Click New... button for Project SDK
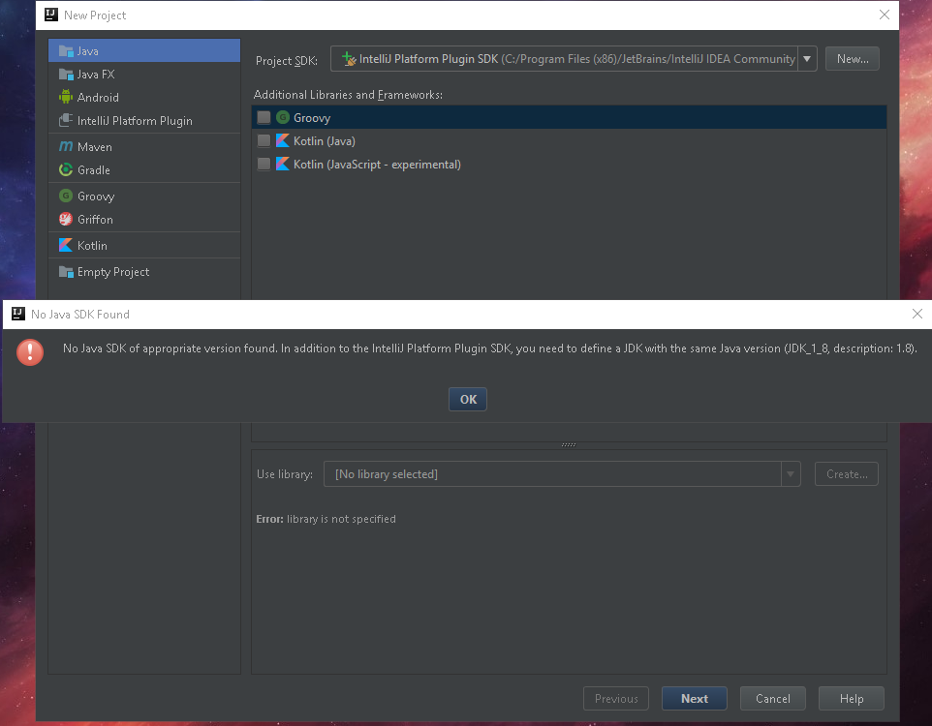Viewport: 932px width, 726px height. 853,59
